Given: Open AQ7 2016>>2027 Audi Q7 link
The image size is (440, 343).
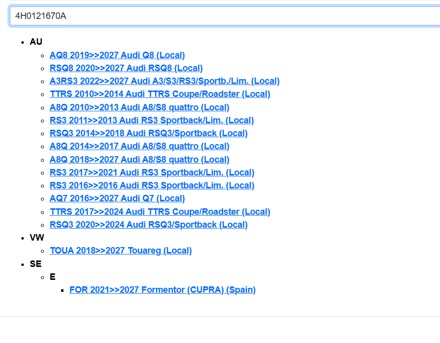Looking at the screenshot, I should point(117,198).
